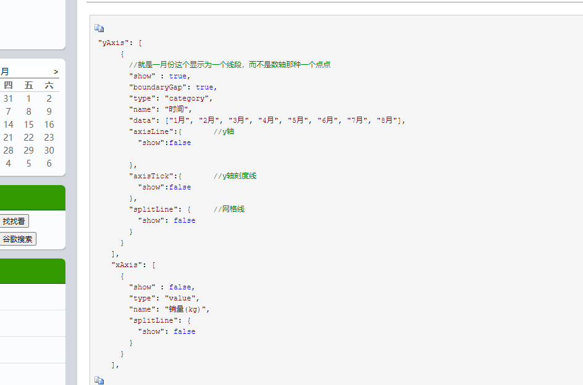Go to next month in calendar
Image resolution: width=583 pixels, height=385 pixels.
pos(56,72)
